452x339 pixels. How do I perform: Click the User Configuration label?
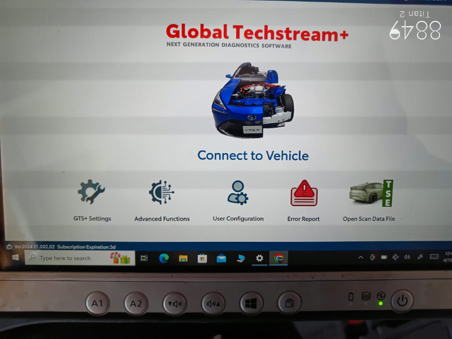238,219
